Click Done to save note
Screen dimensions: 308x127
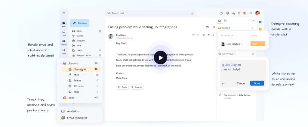click(x=257, y=83)
